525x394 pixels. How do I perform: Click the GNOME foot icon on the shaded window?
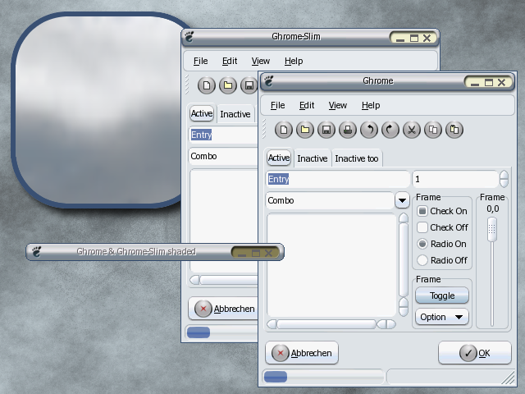click(36, 252)
